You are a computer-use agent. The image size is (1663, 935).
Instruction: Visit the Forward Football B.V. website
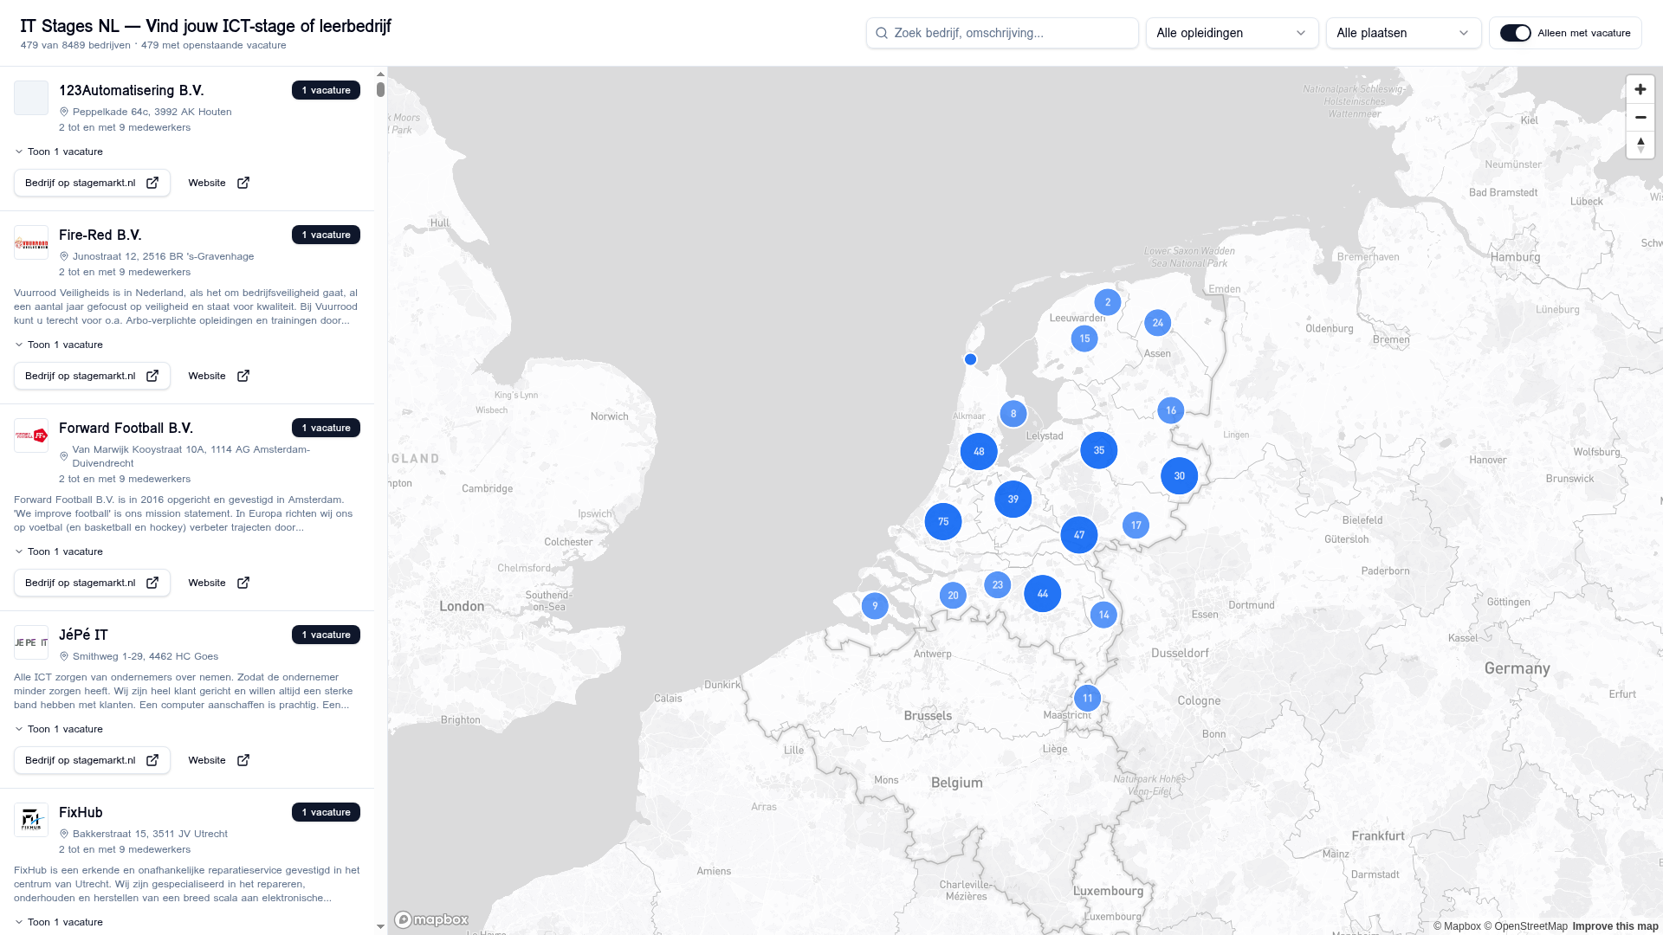pos(218,583)
